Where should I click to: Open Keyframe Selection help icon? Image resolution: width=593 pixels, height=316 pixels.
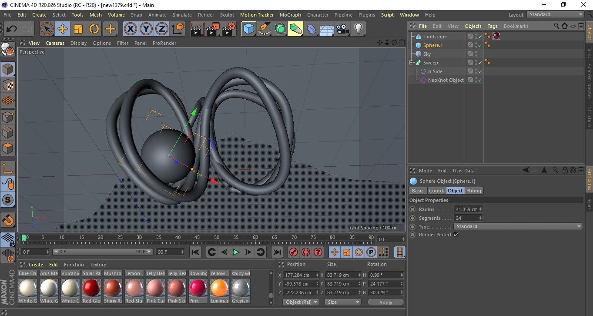click(x=318, y=252)
